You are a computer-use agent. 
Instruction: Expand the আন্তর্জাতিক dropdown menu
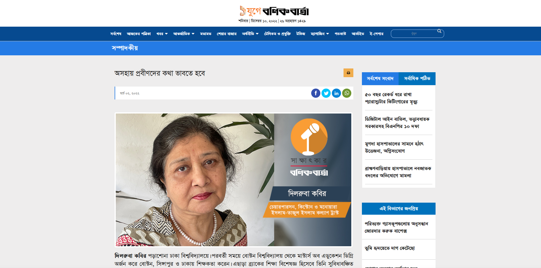[x=184, y=34]
